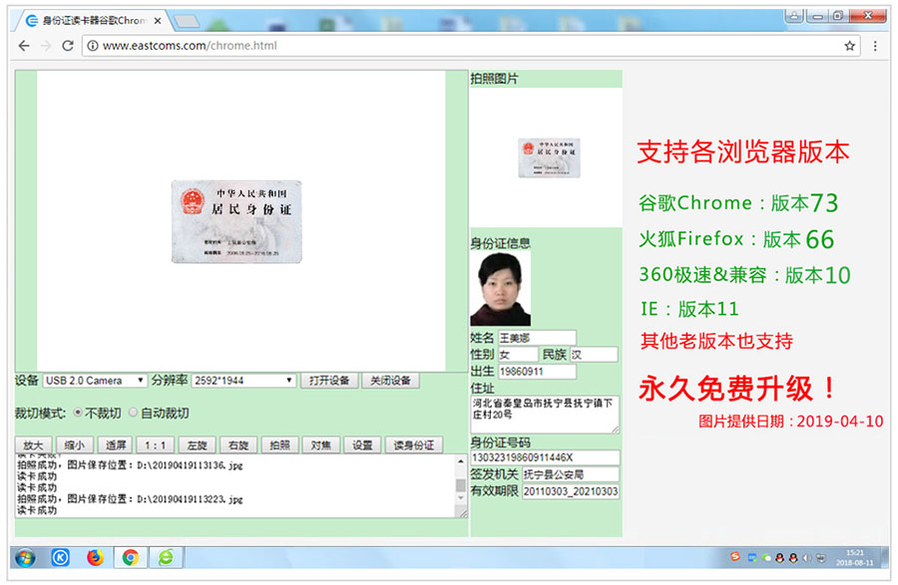
Task: Launch Firefox from the taskbar
Action: tap(95, 557)
